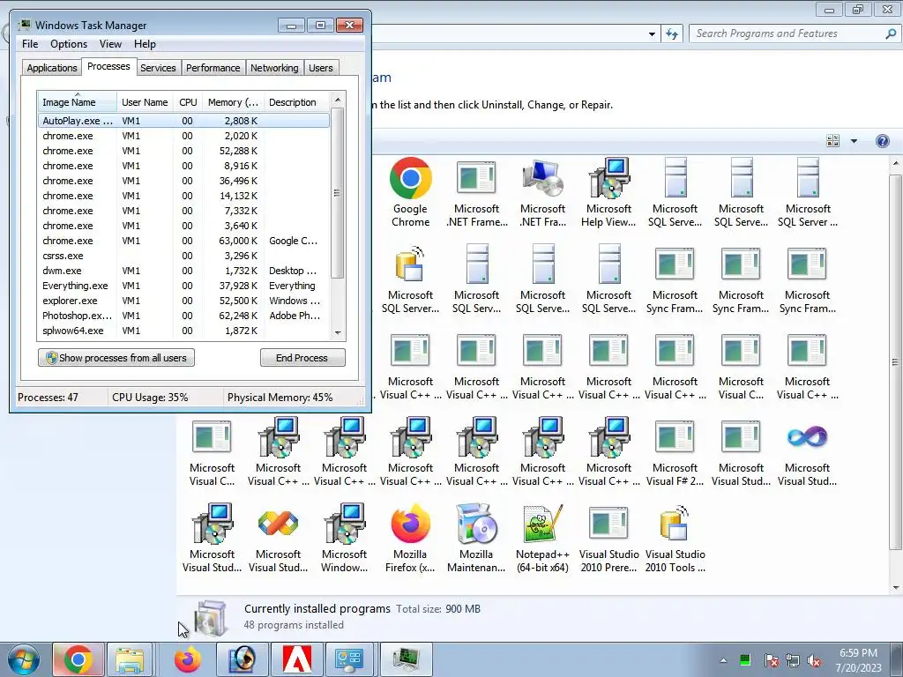This screenshot has height=677, width=903.
Task: Select chrome.exe row using 63,000 K
Action: click(183, 241)
